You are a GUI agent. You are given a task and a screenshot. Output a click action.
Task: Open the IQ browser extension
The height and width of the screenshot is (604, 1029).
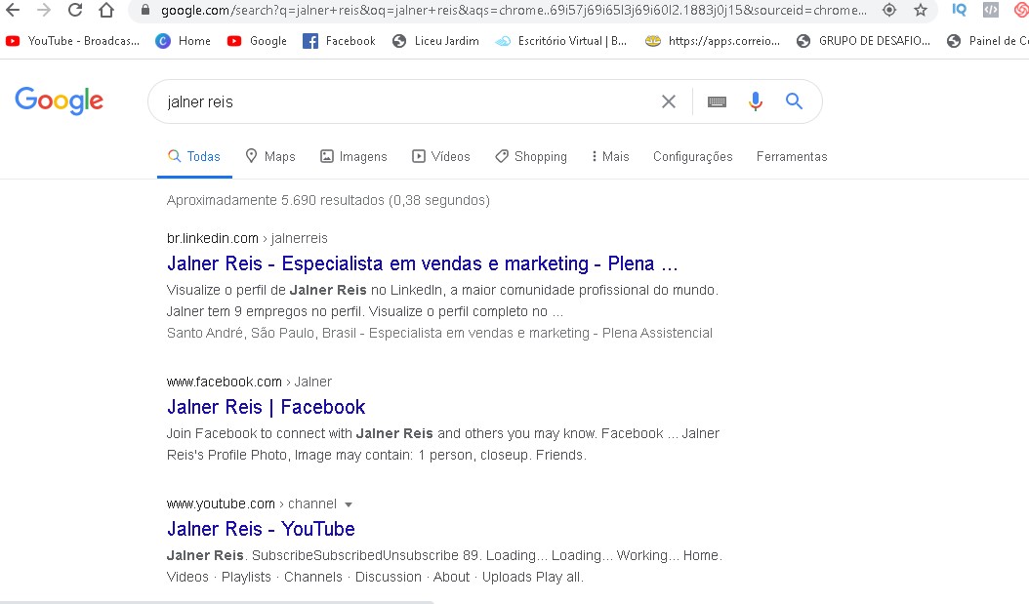click(x=959, y=10)
